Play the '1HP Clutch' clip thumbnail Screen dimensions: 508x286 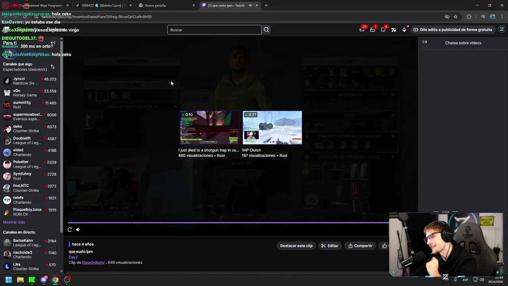point(272,128)
